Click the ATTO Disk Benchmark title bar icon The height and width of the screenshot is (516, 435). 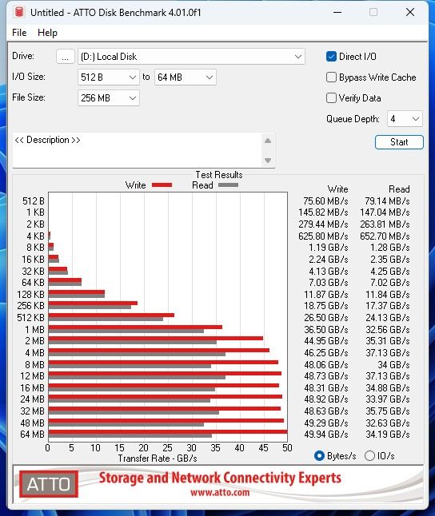19,12
